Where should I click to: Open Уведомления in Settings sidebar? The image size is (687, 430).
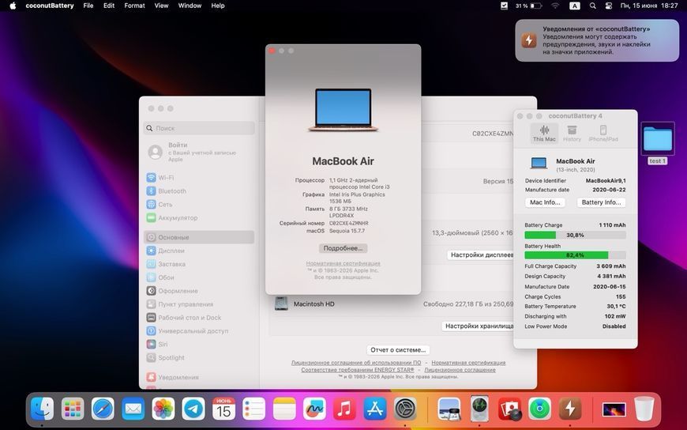click(199, 377)
